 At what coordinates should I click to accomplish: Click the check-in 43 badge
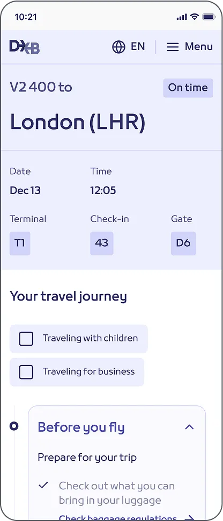click(102, 243)
